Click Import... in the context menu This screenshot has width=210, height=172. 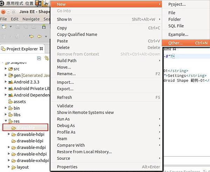click(106, 83)
